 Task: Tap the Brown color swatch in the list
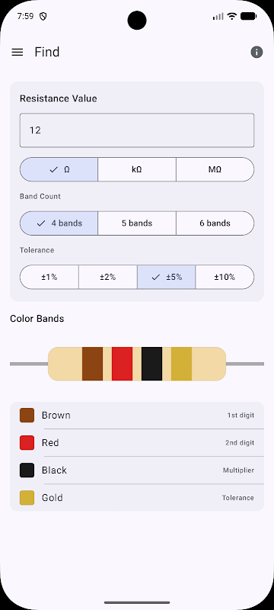click(27, 415)
